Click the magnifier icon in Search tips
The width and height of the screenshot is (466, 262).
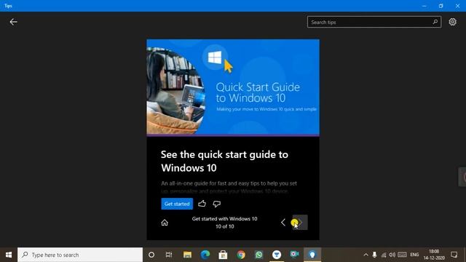pos(435,22)
